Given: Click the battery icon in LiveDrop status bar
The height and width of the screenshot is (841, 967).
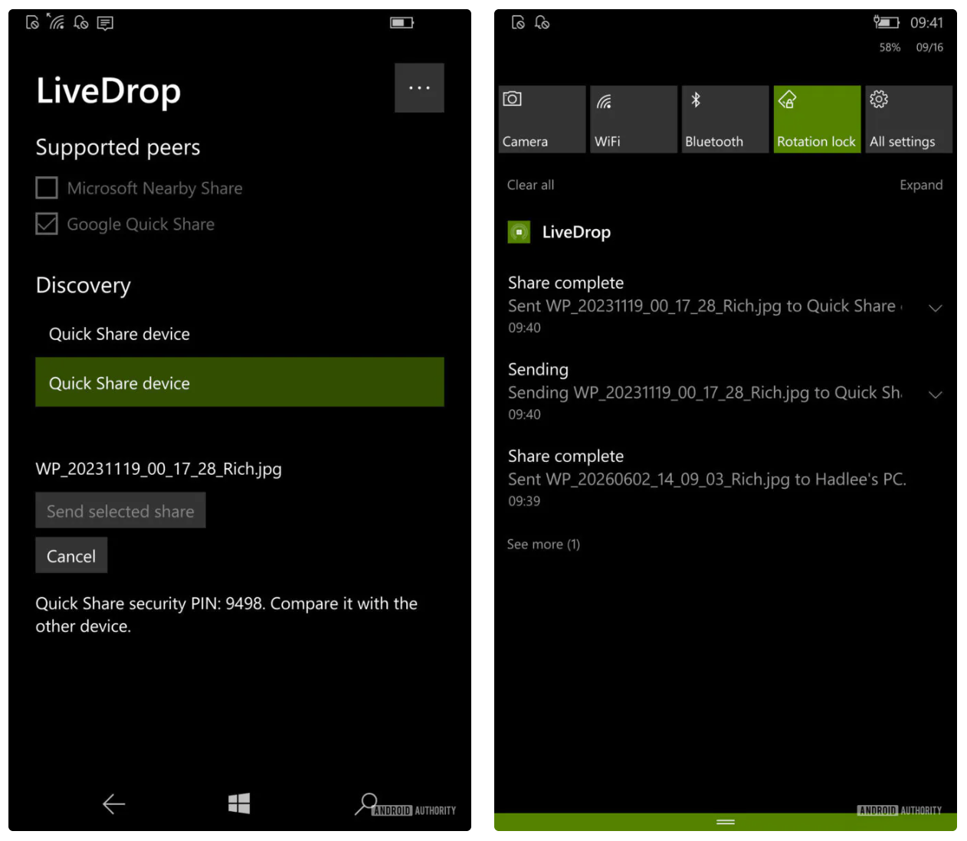Looking at the screenshot, I should tap(402, 23).
